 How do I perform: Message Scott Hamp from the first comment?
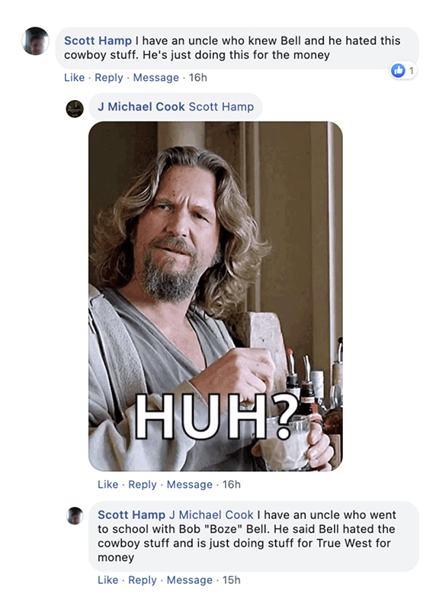pos(156,78)
